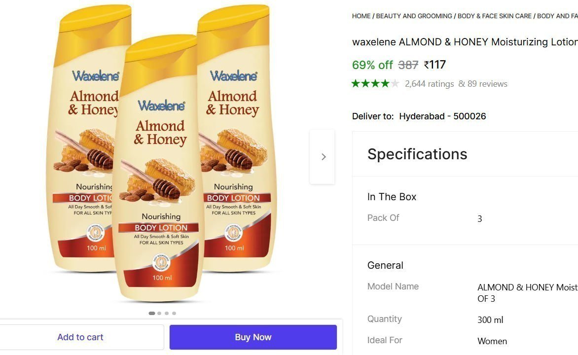Jump to the third carousel dot
This screenshot has height=355, width=578.
tap(167, 313)
